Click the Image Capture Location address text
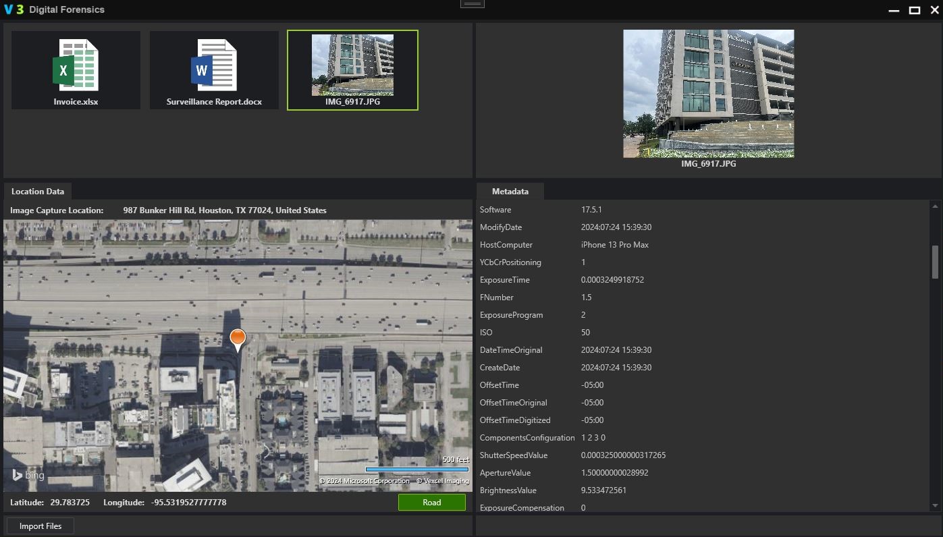943x537 pixels. (224, 210)
